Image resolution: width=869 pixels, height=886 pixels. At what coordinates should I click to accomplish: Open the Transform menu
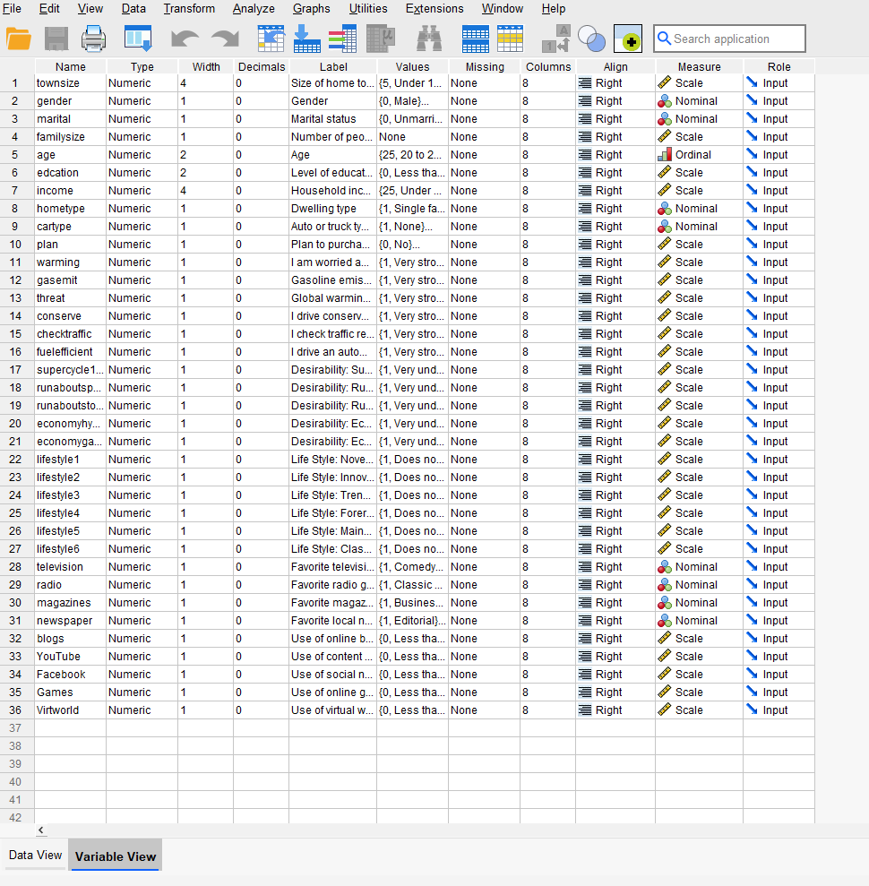pyautogui.click(x=189, y=9)
